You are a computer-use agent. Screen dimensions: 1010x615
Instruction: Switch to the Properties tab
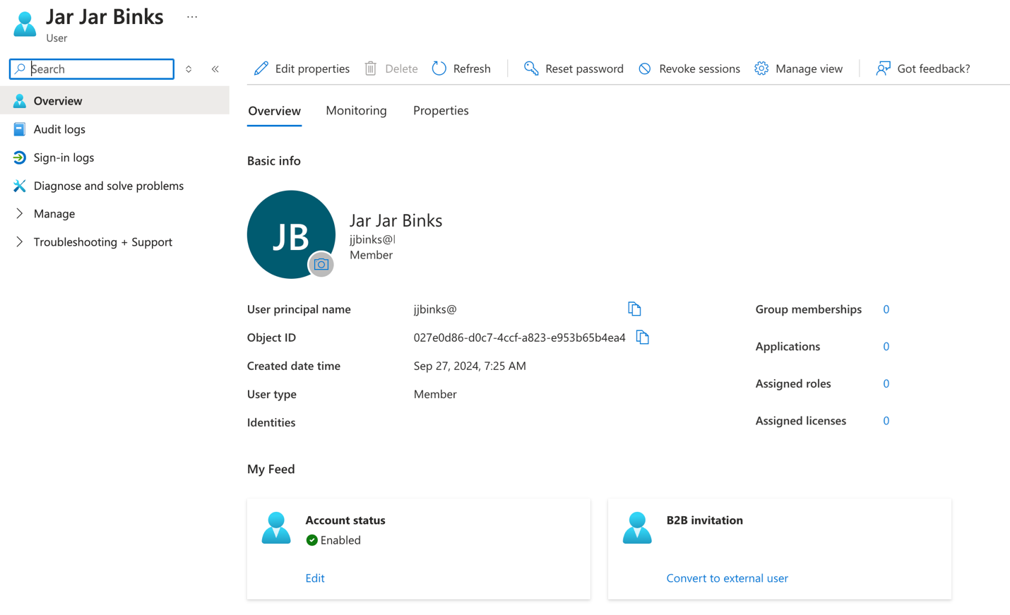tap(440, 110)
